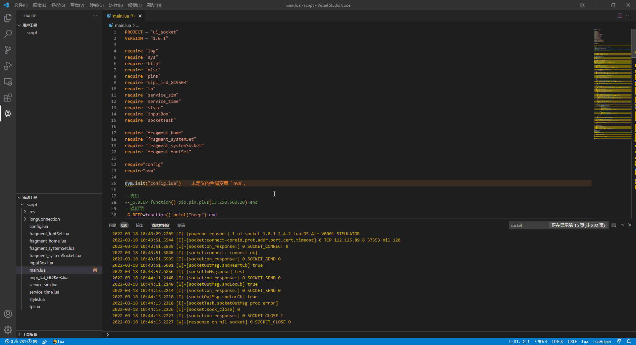Open fragment_systemSocket.lua file
This screenshot has height=345, width=636.
click(55, 255)
